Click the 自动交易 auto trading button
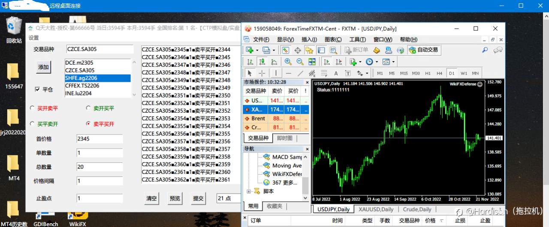Screen dimensions: 549x227 tap(424, 50)
